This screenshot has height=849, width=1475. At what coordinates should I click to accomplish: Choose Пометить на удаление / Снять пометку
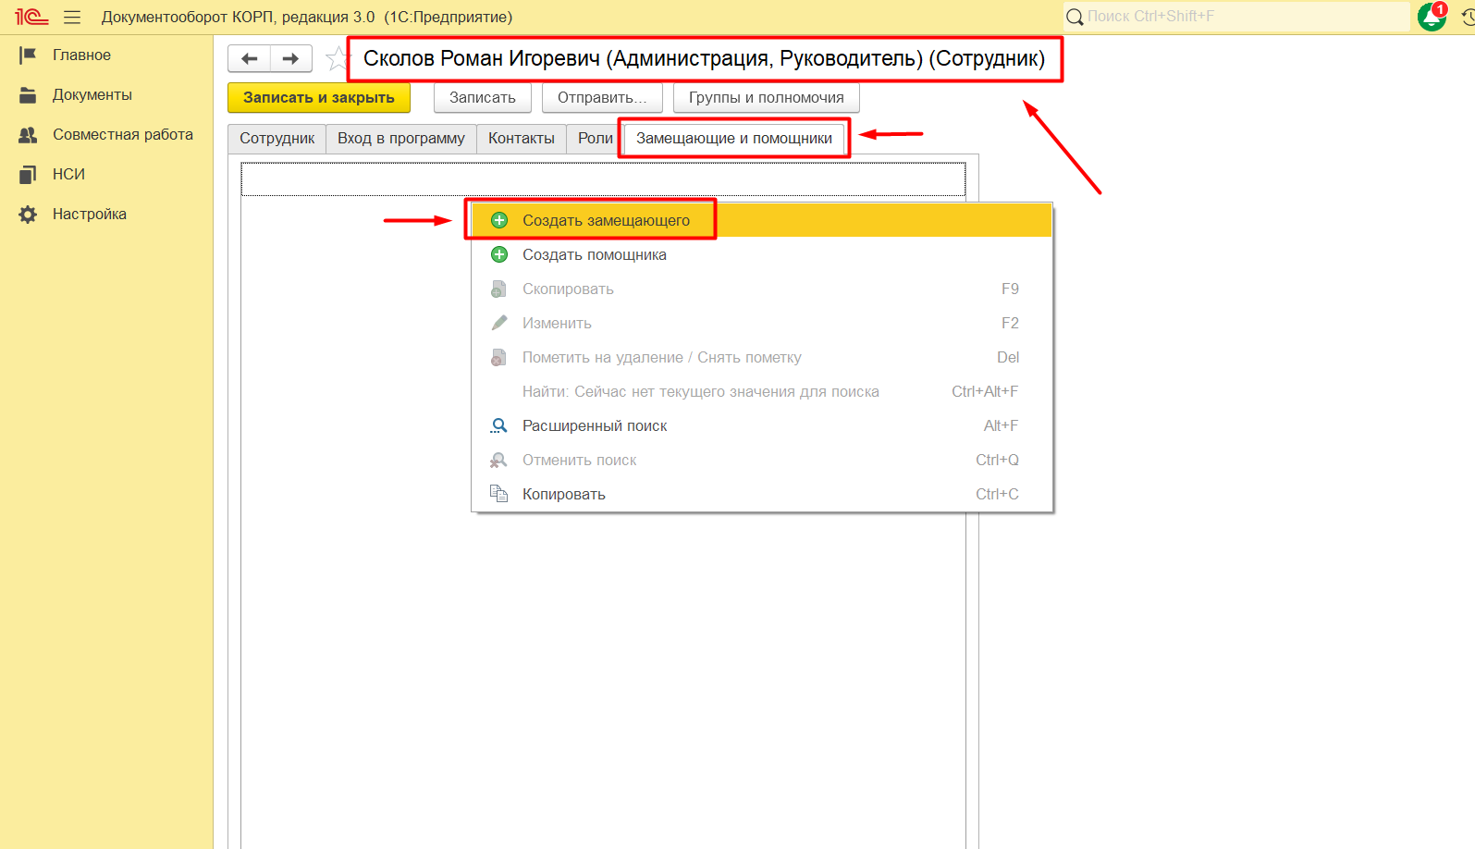click(x=762, y=357)
